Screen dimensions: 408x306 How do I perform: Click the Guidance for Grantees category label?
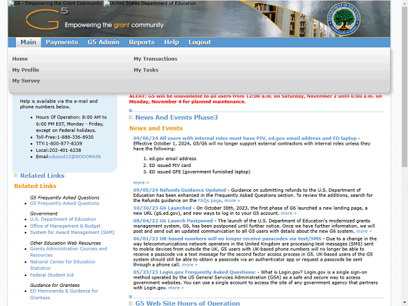(x=55, y=286)
